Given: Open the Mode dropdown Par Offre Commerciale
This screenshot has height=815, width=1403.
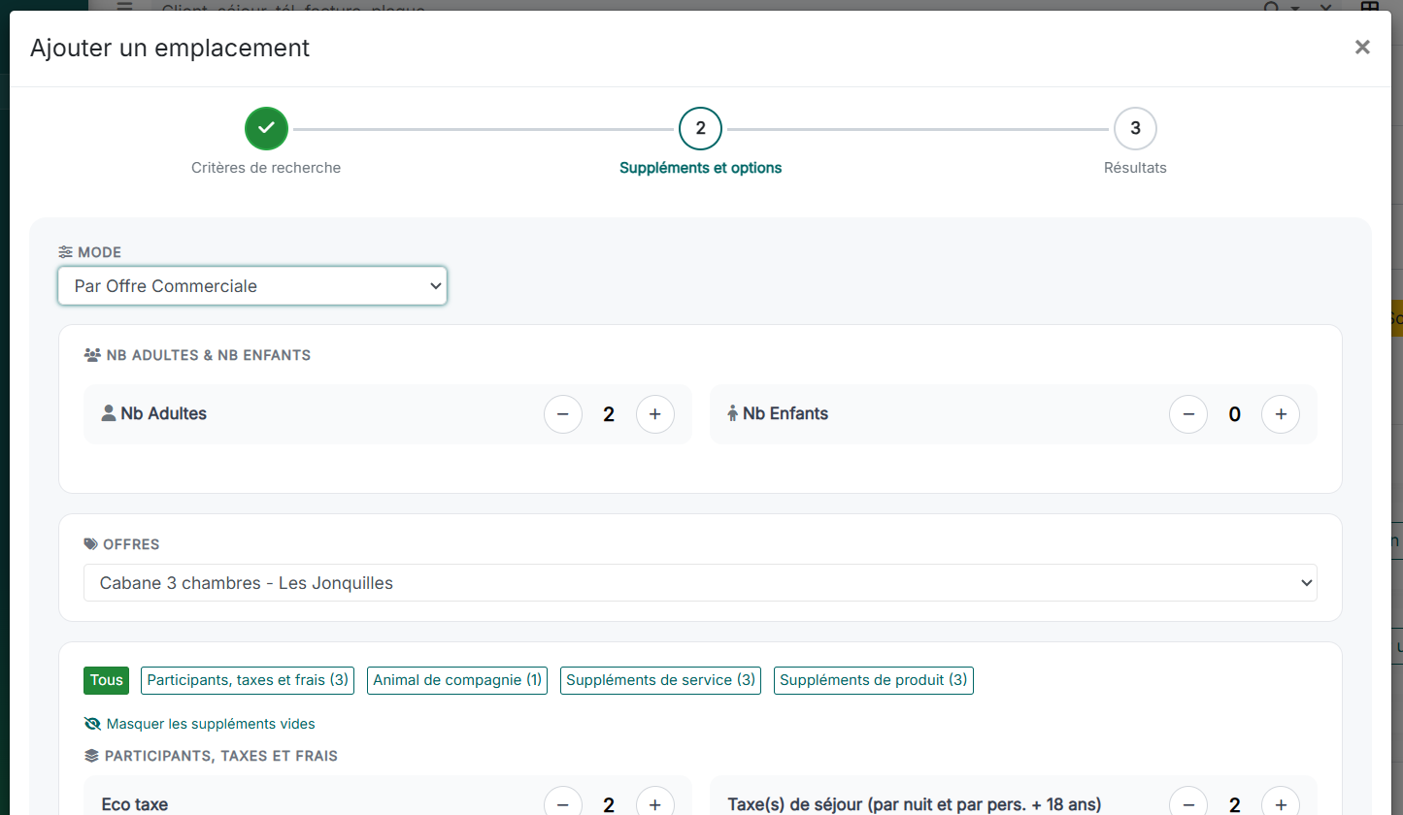Looking at the screenshot, I should (x=252, y=286).
